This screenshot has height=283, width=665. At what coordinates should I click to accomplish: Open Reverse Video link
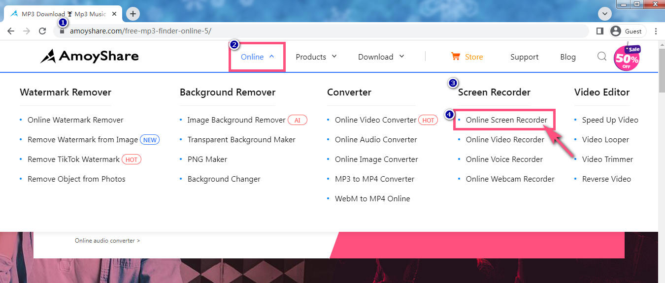click(606, 179)
